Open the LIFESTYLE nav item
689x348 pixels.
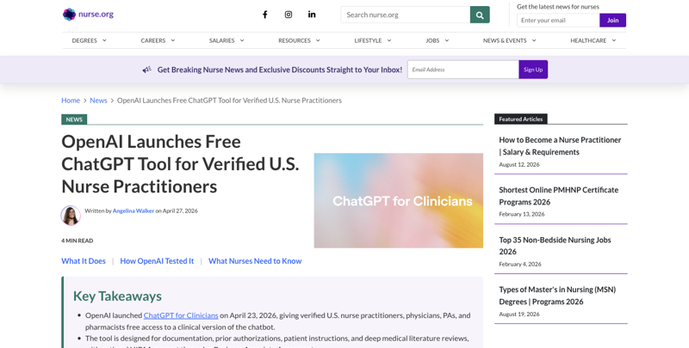368,40
